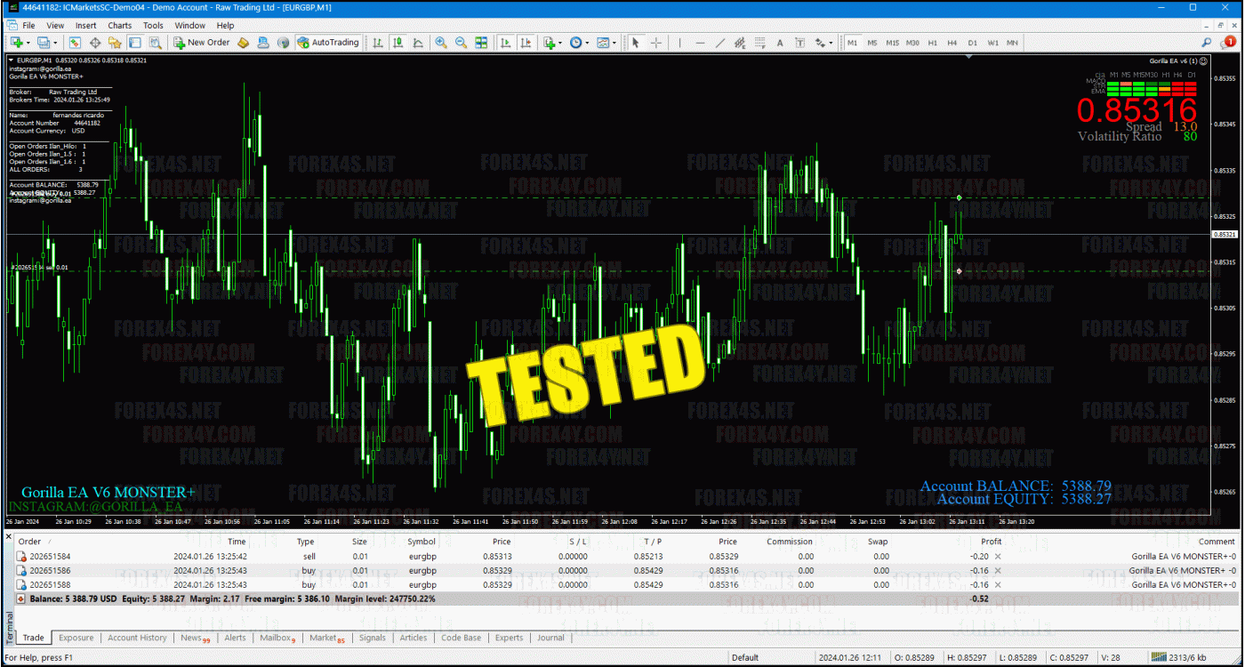Open the search magnifier icon
Screen dimensions: 1245x667
pyautogui.click(x=1207, y=42)
